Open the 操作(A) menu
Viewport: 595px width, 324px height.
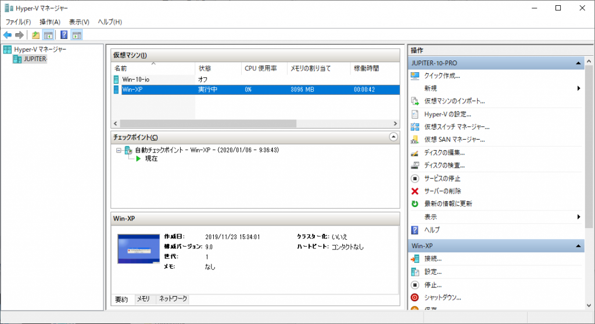point(50,22)
